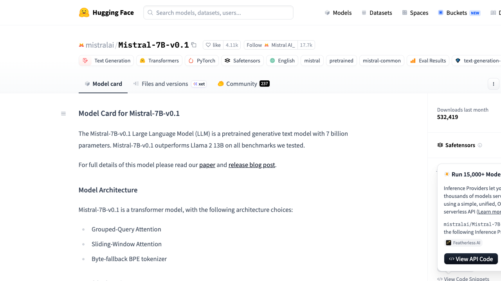Open the mistralai organization link
This screenshot has height=281, width=501.
[100, 45]
